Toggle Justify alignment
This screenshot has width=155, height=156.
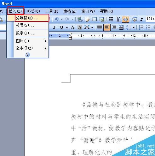coord(100,27)
